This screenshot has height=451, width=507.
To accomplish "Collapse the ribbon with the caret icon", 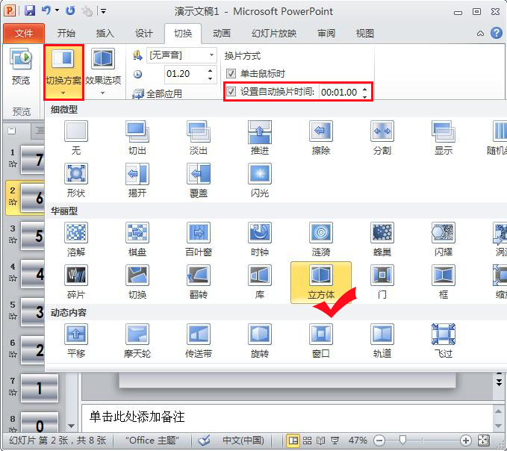I will (480, 34).
